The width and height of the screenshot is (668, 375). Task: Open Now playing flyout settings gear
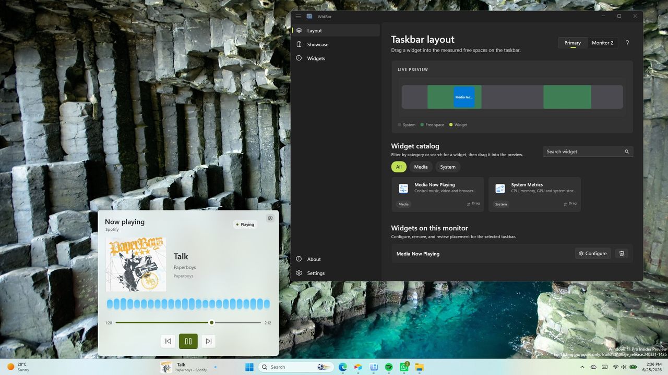(x=270, y=218)
